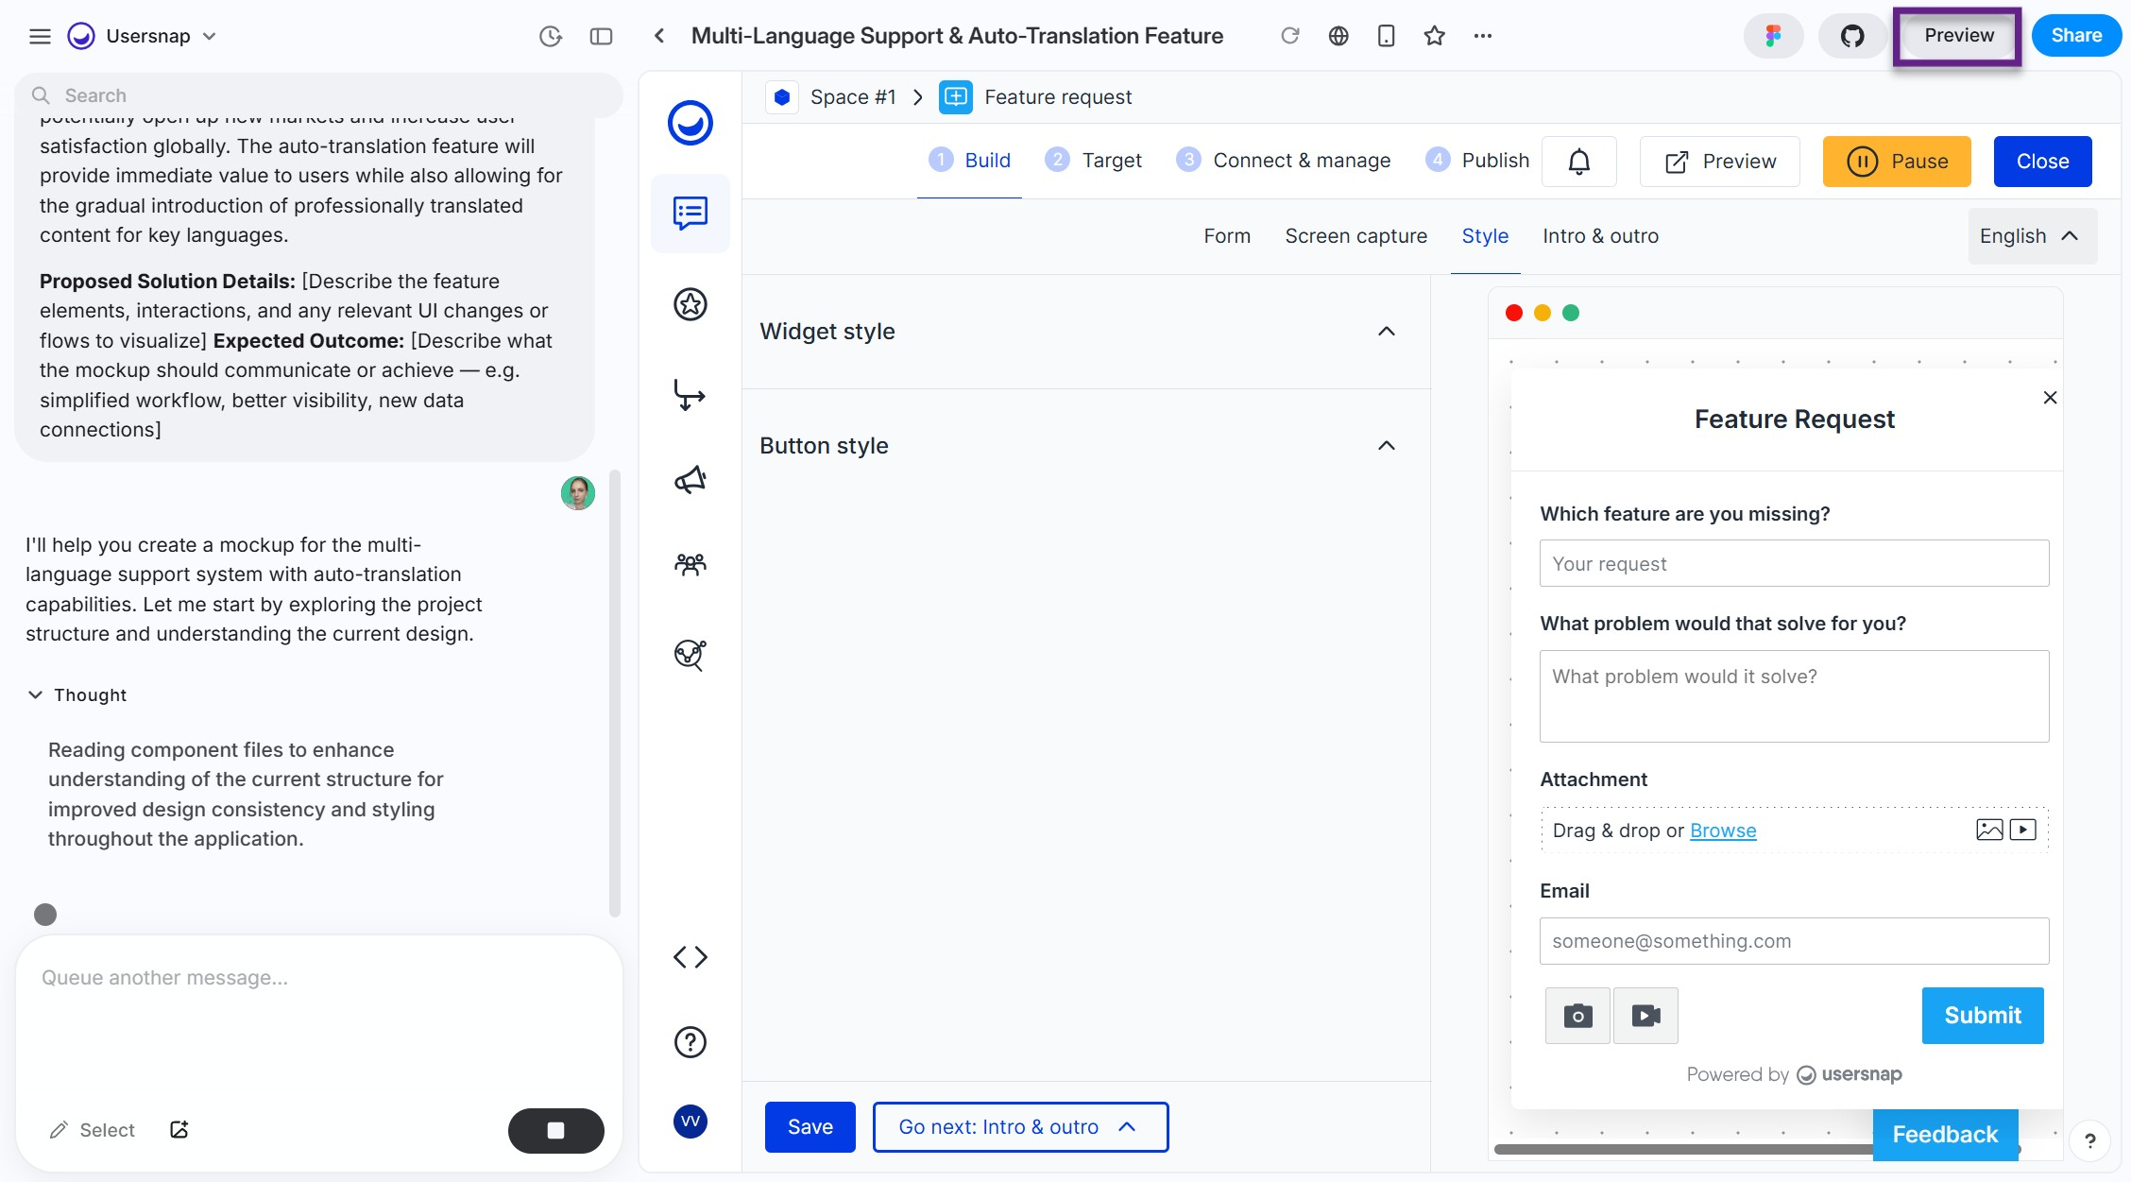Open the Figma integration icon
Image resolution: width=2131 pixels, height=1182 pixels.
(x=1773, y=36)
